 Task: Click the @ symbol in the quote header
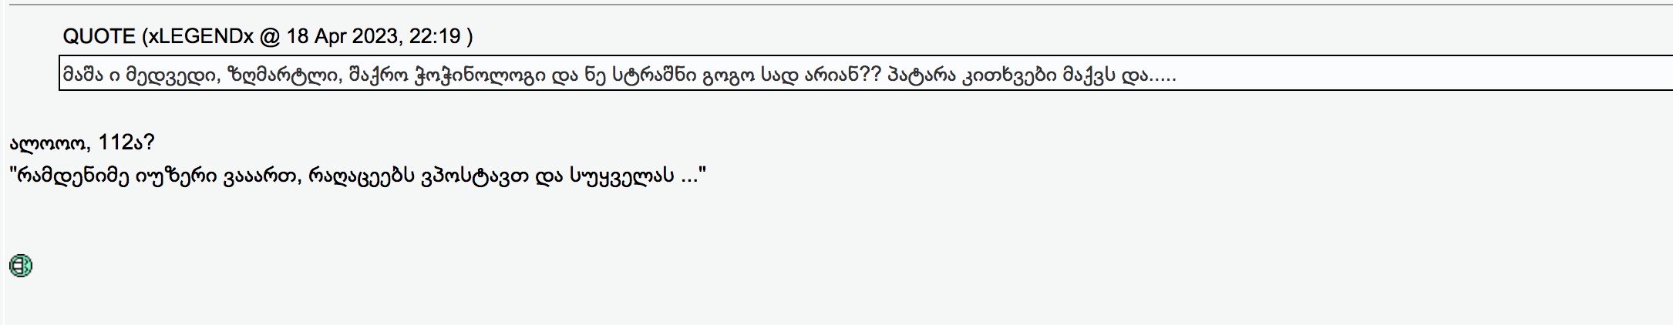tap(270, 36)
